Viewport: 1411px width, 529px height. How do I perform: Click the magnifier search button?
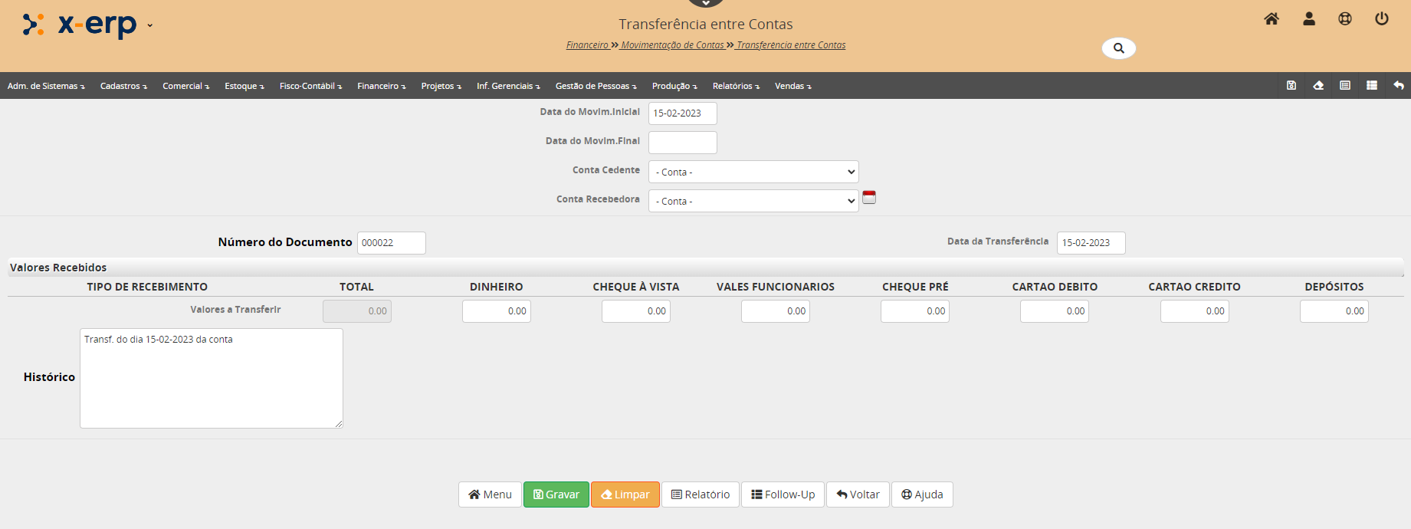tap(1118, 48)
